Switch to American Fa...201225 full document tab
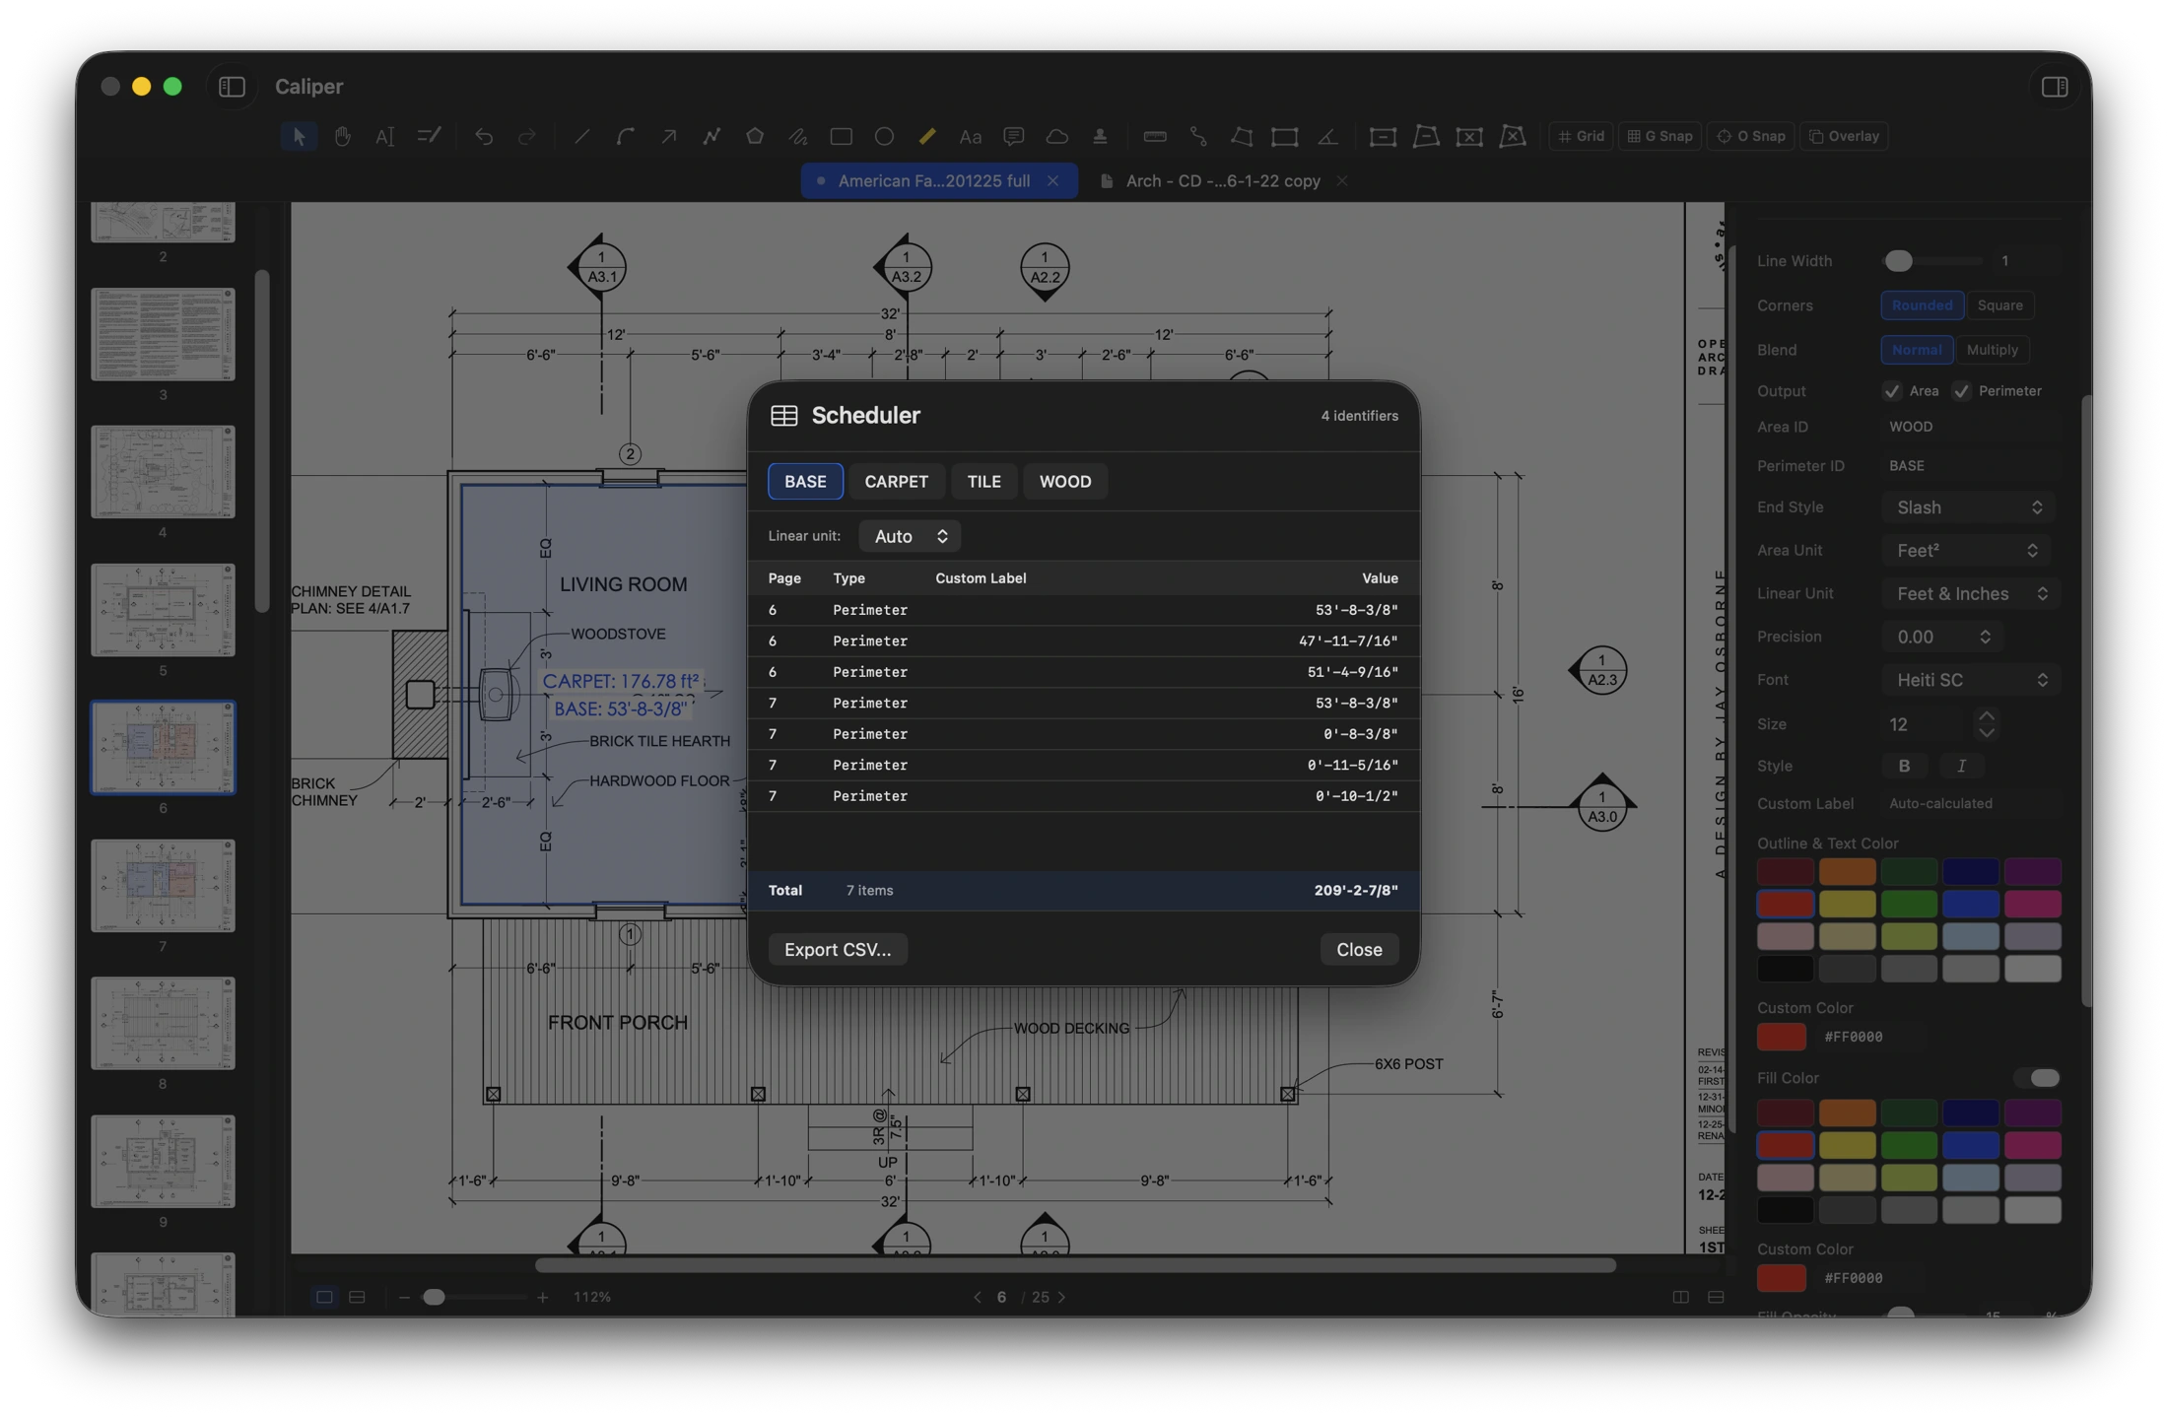This screenshot has width=2168, height=1417. click(939, 181)
